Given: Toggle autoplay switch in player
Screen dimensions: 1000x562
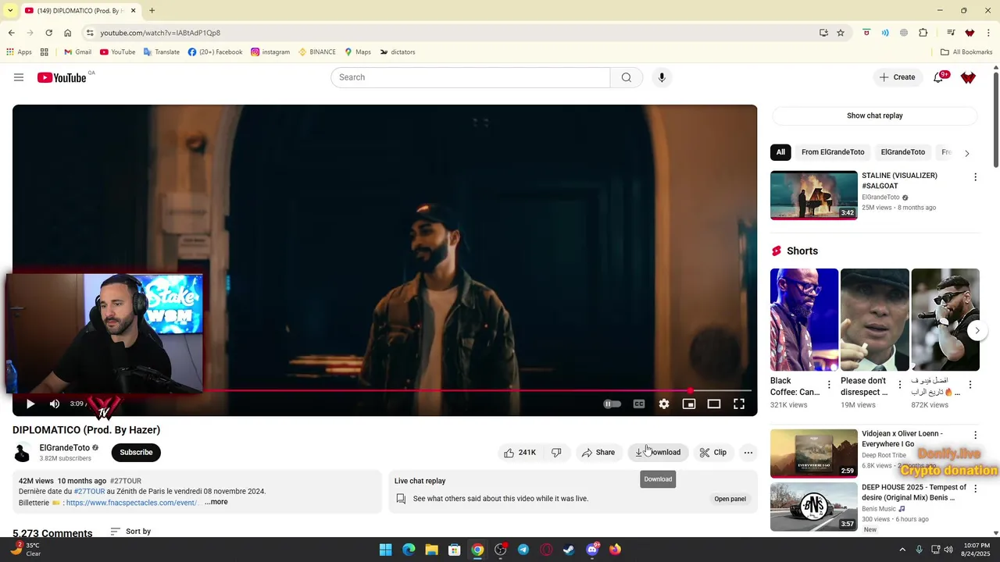Looking at the screenshot, I should pos(612,404).
